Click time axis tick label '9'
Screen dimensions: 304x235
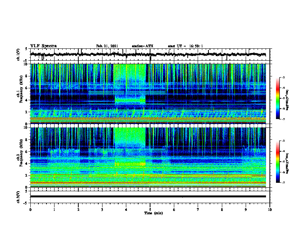pyautogui.click(x=246, y=210)
